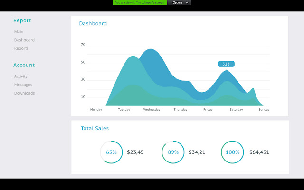Viewport: 304px width, 190px height.
Task: Click the 70 y-axis label
Action: [x=83, y=45]
